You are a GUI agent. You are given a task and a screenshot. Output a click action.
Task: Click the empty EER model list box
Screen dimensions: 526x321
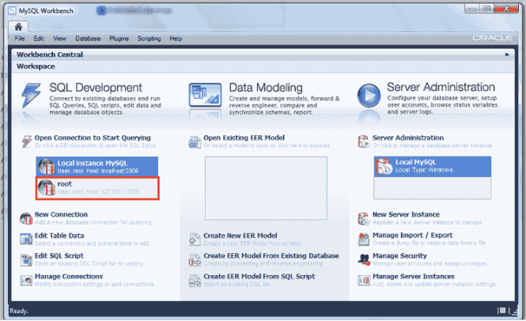point(266,188)
